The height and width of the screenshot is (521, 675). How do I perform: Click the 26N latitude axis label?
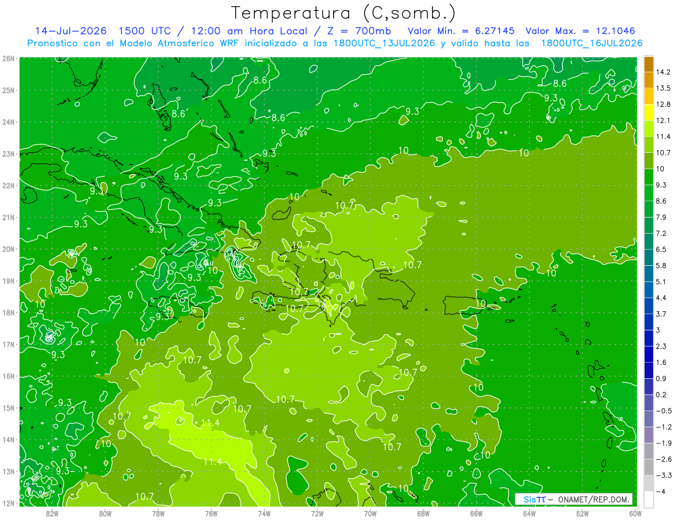pyautogui.click(x=8, y=58)
